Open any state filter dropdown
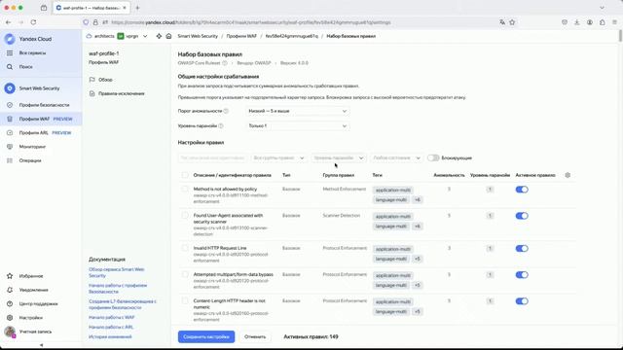The height and width of the screenshot is (350, 623). click(x=396, y=157)
